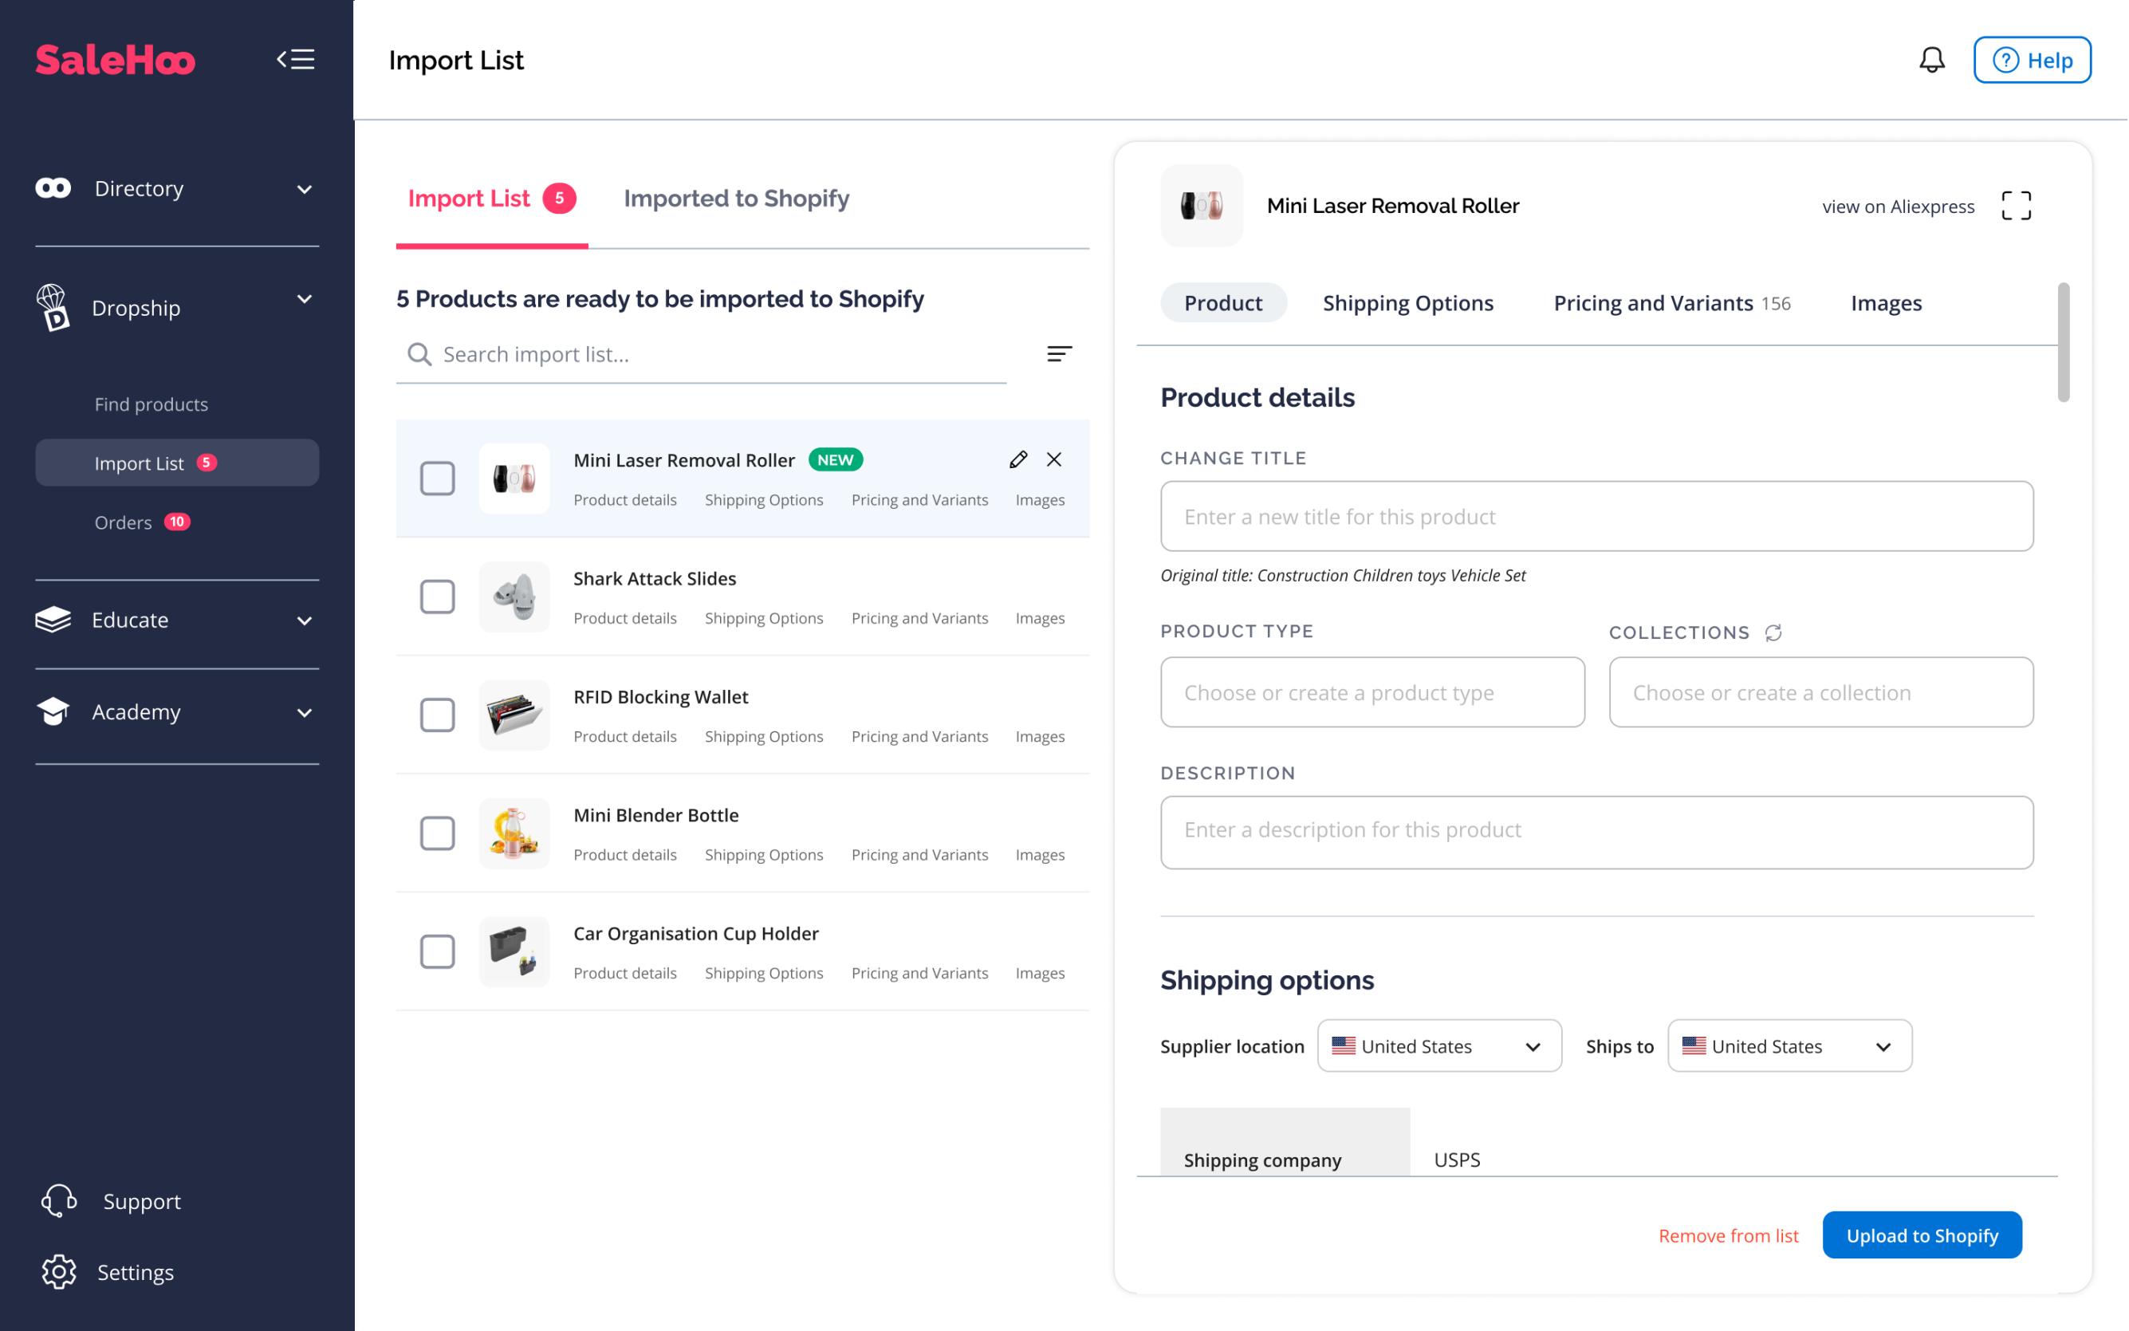Open Settings gear in sidebar
Image resolution: width=2129 pixels, height=1331 pixels.
point(59,1271)
